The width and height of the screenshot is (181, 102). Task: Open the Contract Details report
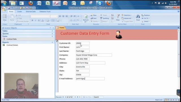pyautogui.click(x=12, y=45)
